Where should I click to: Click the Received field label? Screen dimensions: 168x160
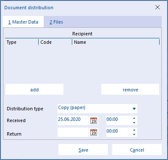16,120
